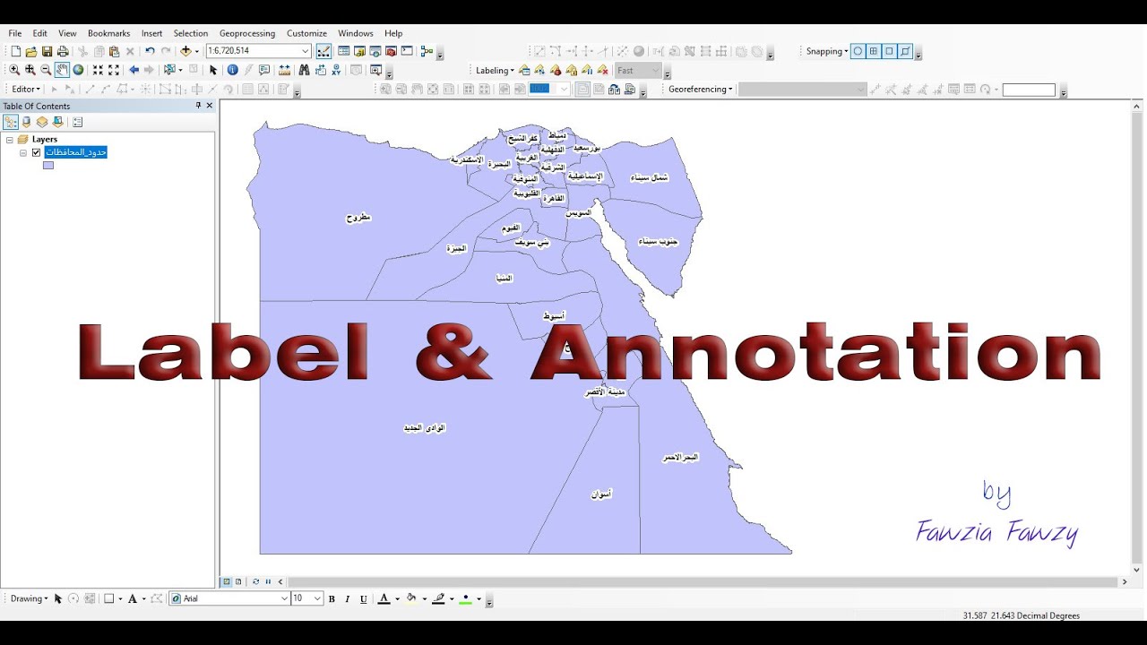
Task: Toggle visibility of حدود_المحافظات layer
Action: tap(37, 152)
